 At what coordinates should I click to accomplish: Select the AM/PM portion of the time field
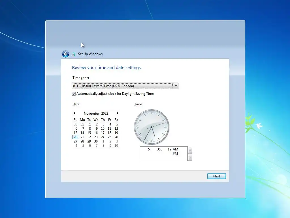175,151
